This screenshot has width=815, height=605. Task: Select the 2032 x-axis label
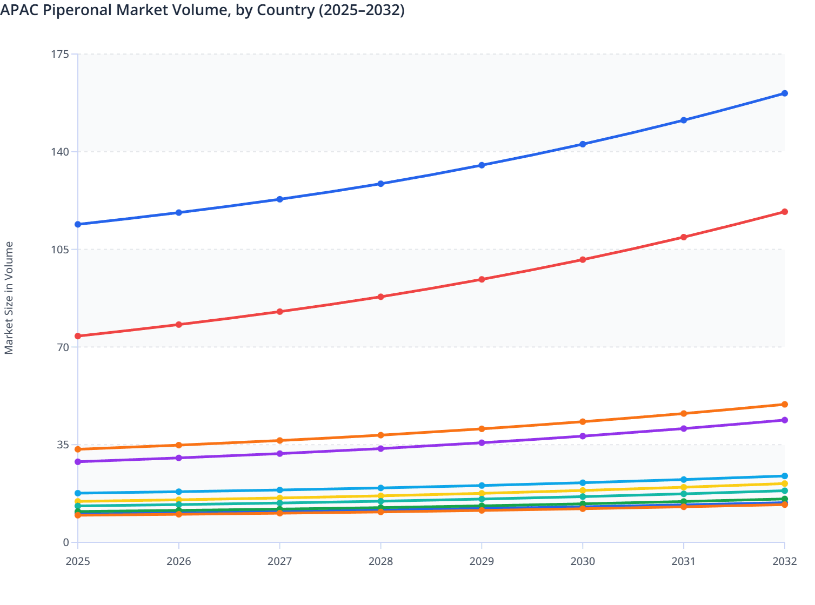(785, 562)
